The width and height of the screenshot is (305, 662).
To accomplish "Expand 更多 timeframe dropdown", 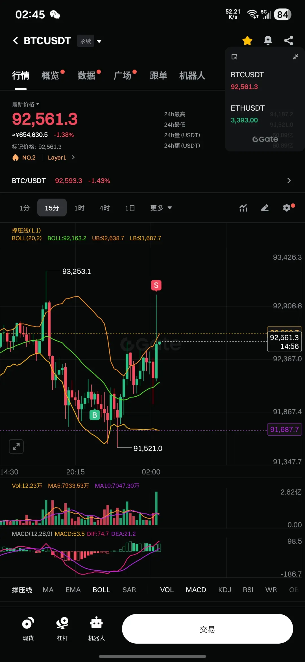I will click(161, 208).
